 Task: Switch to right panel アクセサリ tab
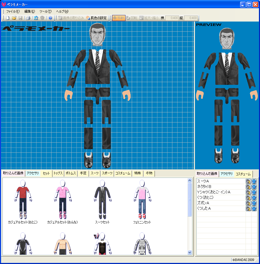(x=227, y=174)
